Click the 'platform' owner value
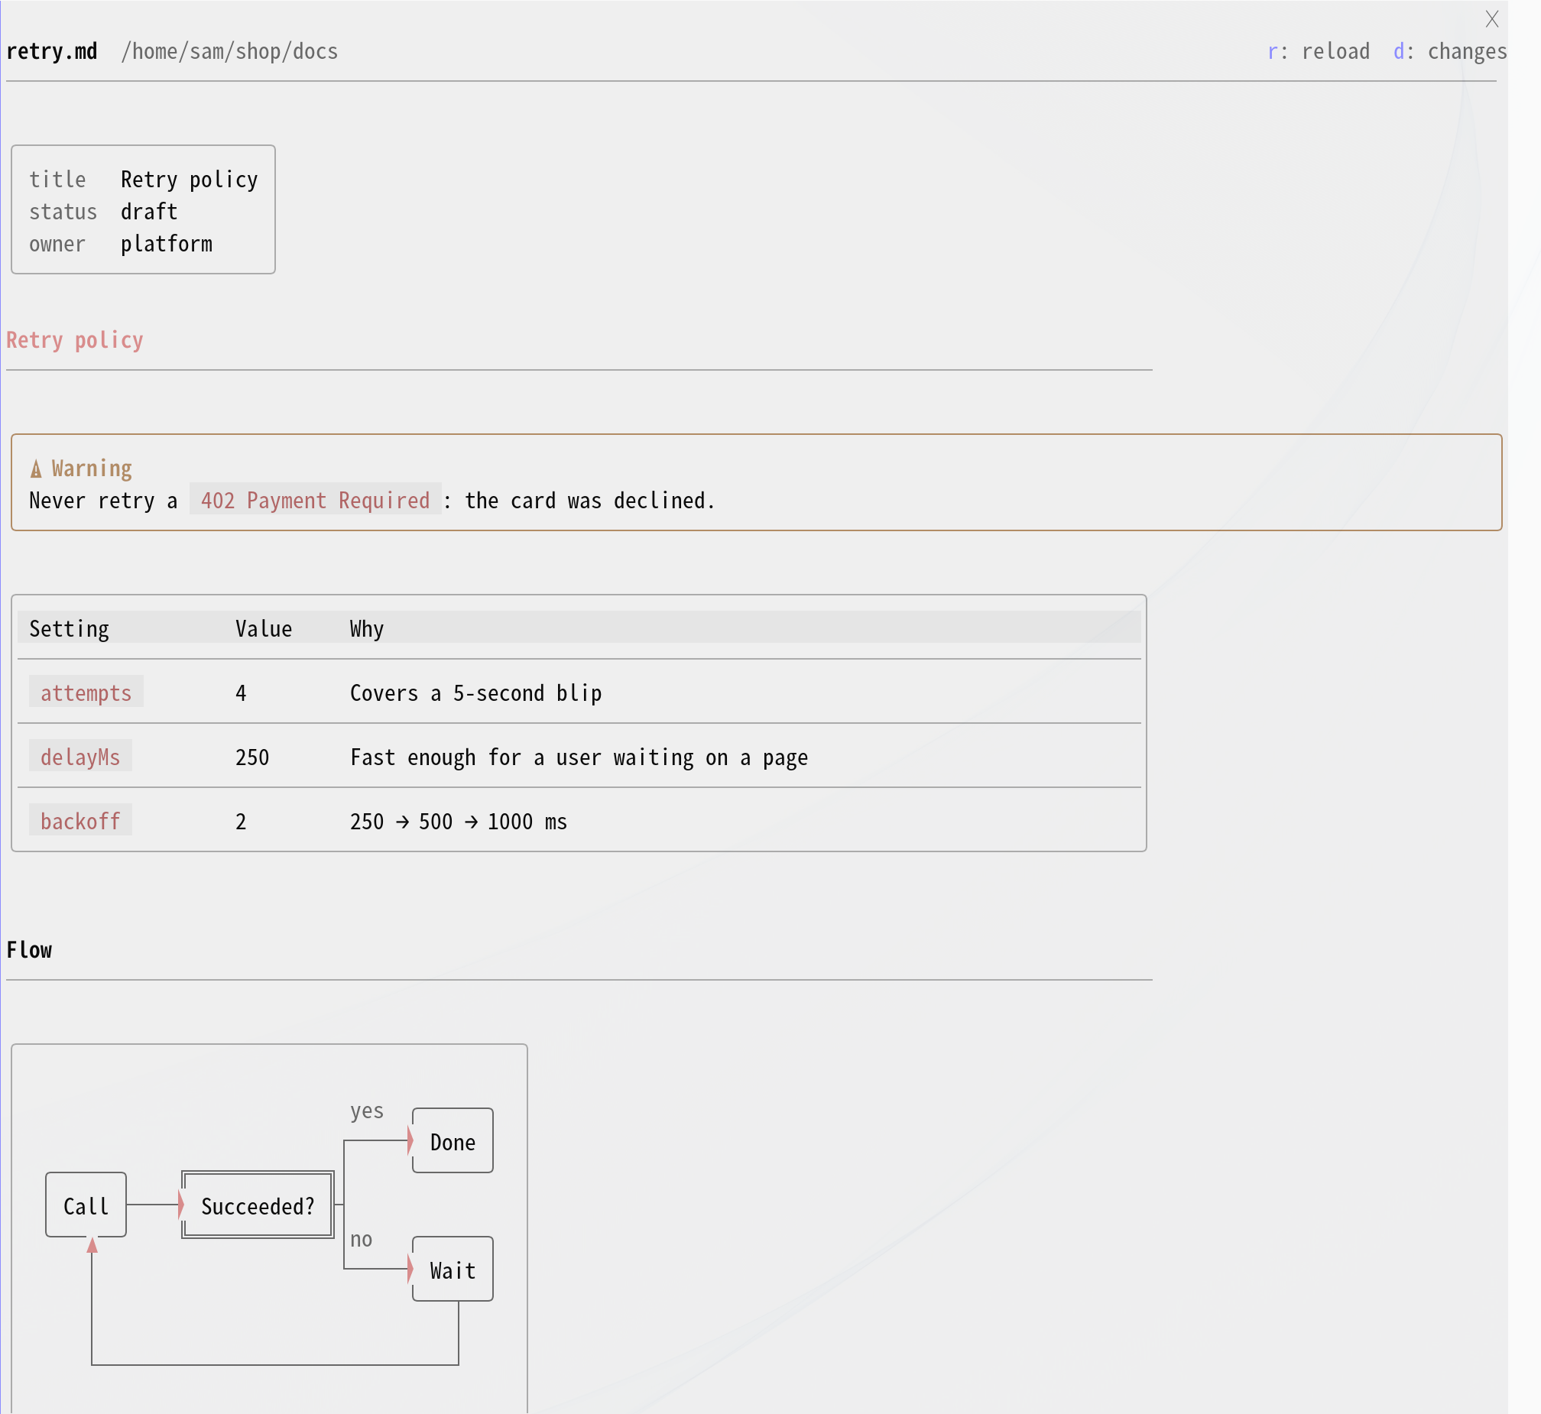Image resolution: width=1541 pixels, height=1414 pixels. click(x=167, y=243)
